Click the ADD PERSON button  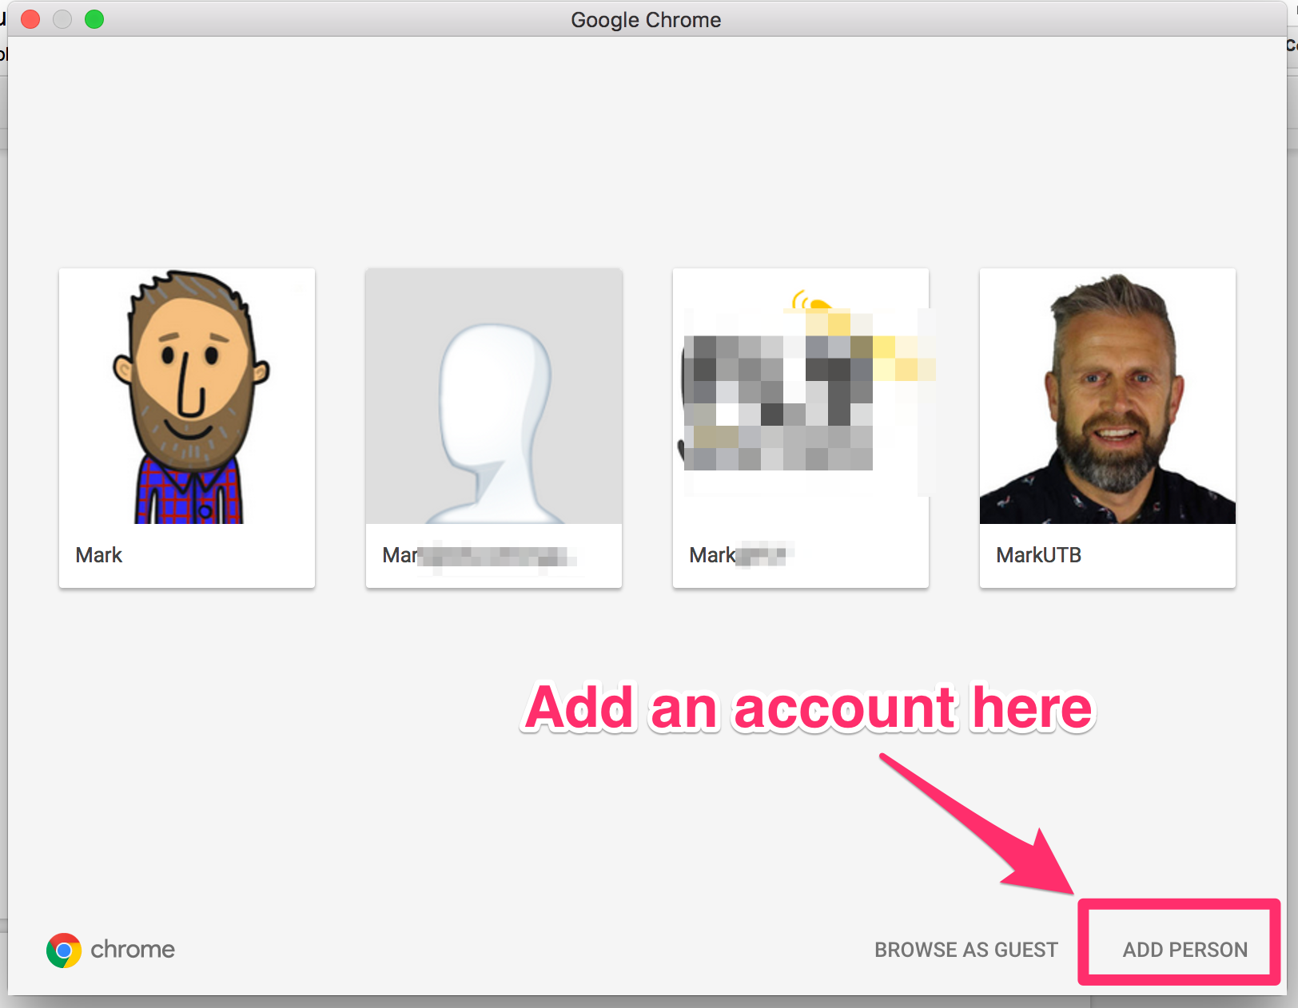tap(1185, 950)
